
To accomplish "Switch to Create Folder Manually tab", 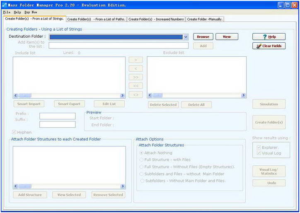I will click(205, 19).
